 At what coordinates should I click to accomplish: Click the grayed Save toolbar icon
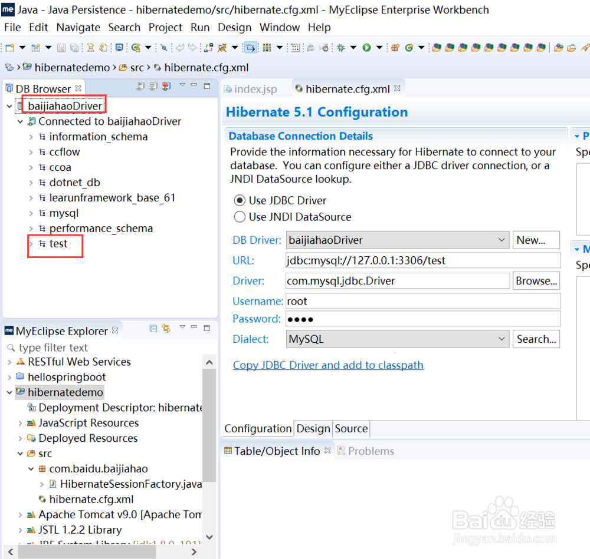point(61,47)
